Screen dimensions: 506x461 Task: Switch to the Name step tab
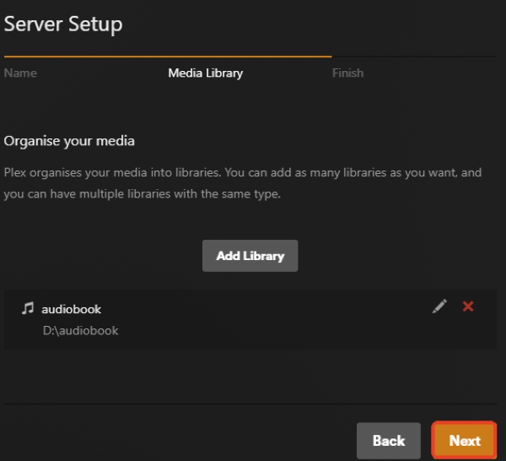click(20, 73)
